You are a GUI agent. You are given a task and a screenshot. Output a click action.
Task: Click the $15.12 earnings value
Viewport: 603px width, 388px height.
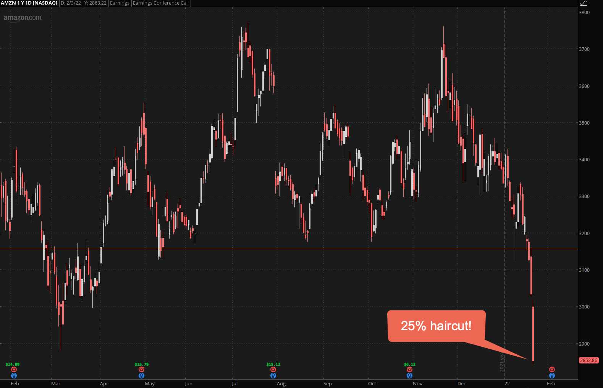tap(273, 364)
